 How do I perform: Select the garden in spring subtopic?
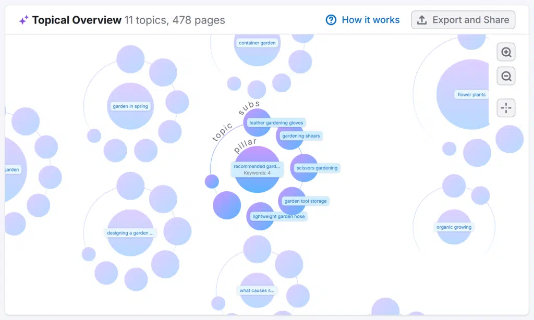130,106
